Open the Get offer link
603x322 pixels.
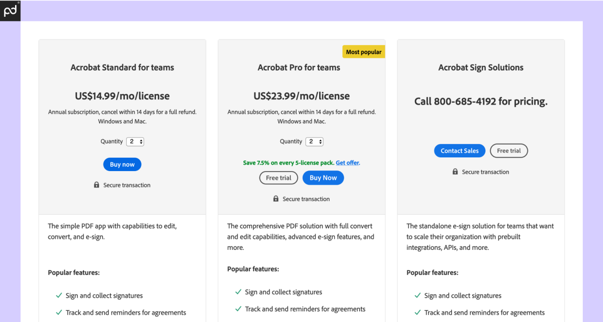coord(347,163)
